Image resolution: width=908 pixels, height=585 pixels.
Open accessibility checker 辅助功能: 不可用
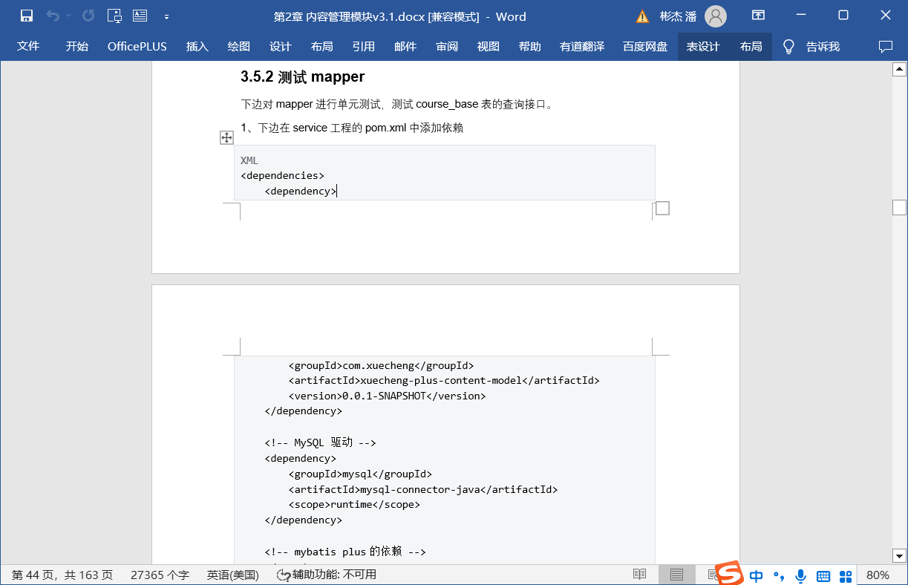tap(326, 575)
